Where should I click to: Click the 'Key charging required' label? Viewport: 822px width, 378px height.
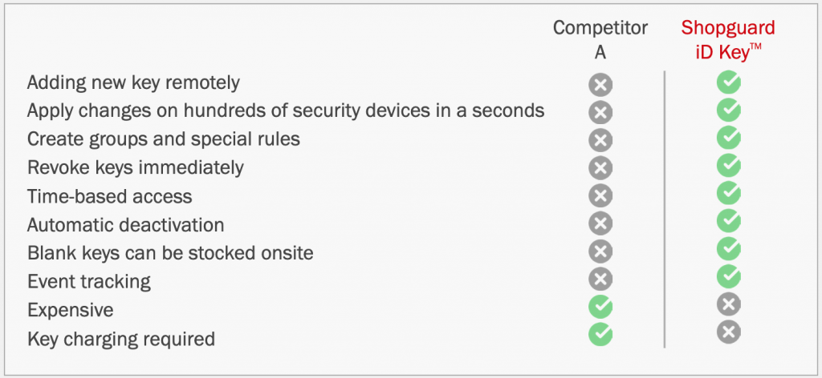click(x=121, y=339)
